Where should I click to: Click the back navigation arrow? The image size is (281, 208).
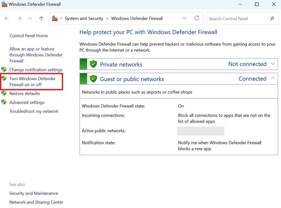pos(7,18)
